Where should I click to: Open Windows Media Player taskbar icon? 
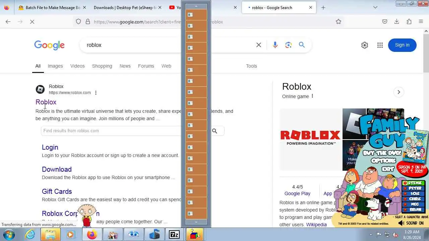pyautogui.click(x=70, y=235)
